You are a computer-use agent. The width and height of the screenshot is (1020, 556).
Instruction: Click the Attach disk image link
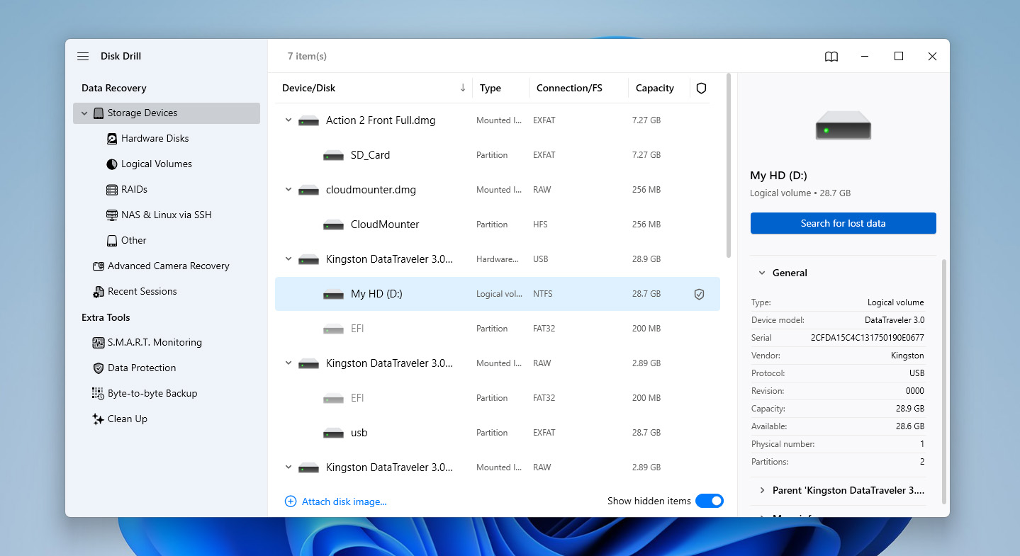tap(335, 501)
